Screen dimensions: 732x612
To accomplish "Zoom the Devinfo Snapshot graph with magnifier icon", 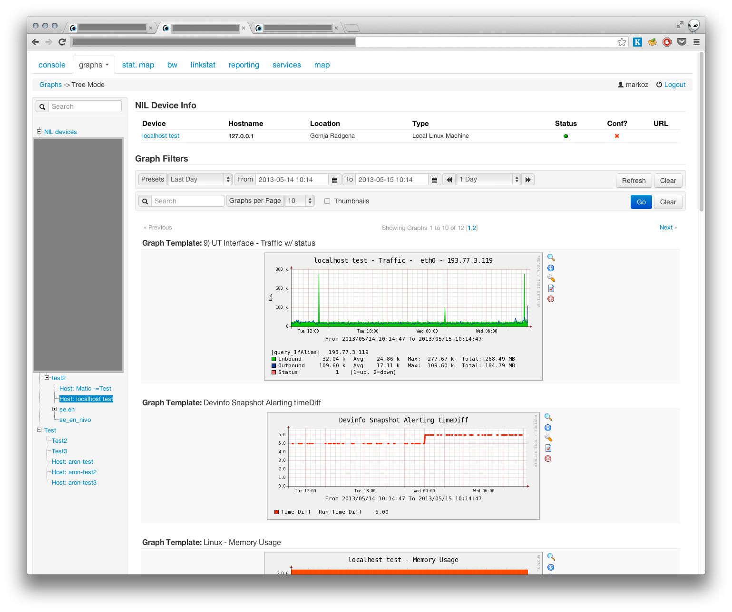I will 548,417.
